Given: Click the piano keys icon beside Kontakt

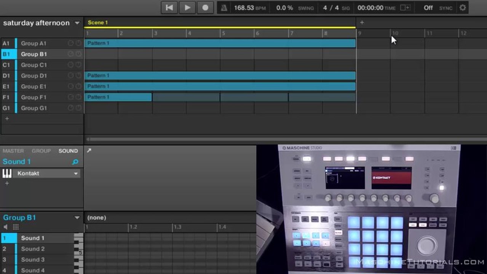Looking at the screenshot, I should point(7,174).
